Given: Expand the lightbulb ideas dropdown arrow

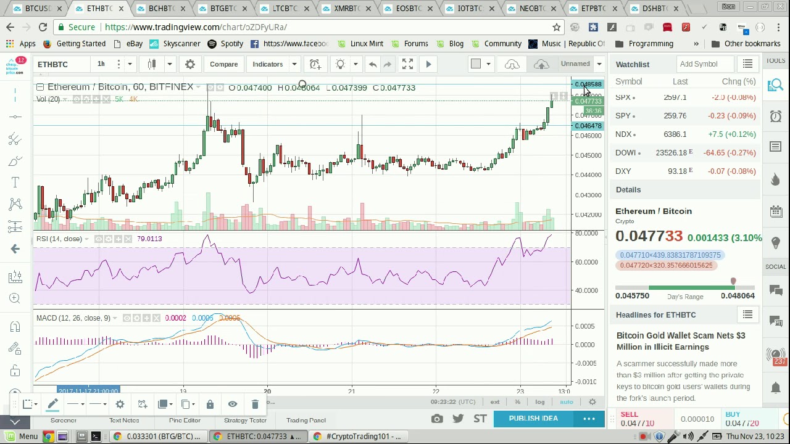Looking at the screenshot, I should tap(355, 64).
